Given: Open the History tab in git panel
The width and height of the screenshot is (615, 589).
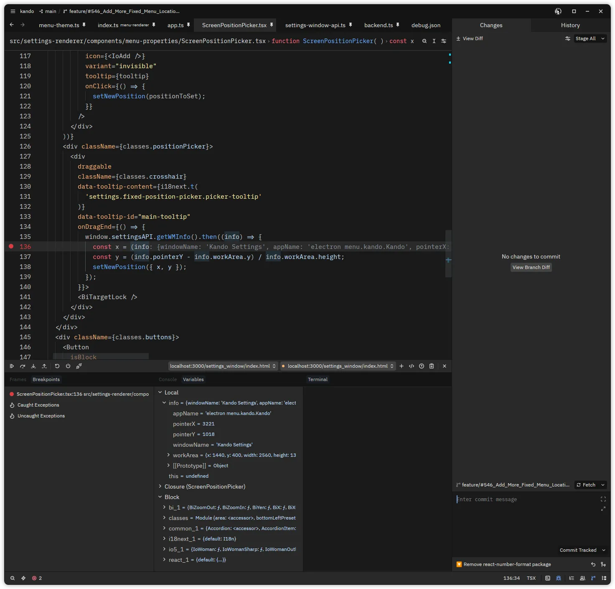Looking at the screenshot, I should tap(570, 25).
